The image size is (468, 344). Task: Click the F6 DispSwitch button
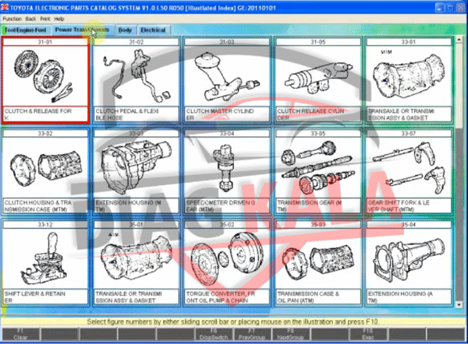tap(214, 334)
